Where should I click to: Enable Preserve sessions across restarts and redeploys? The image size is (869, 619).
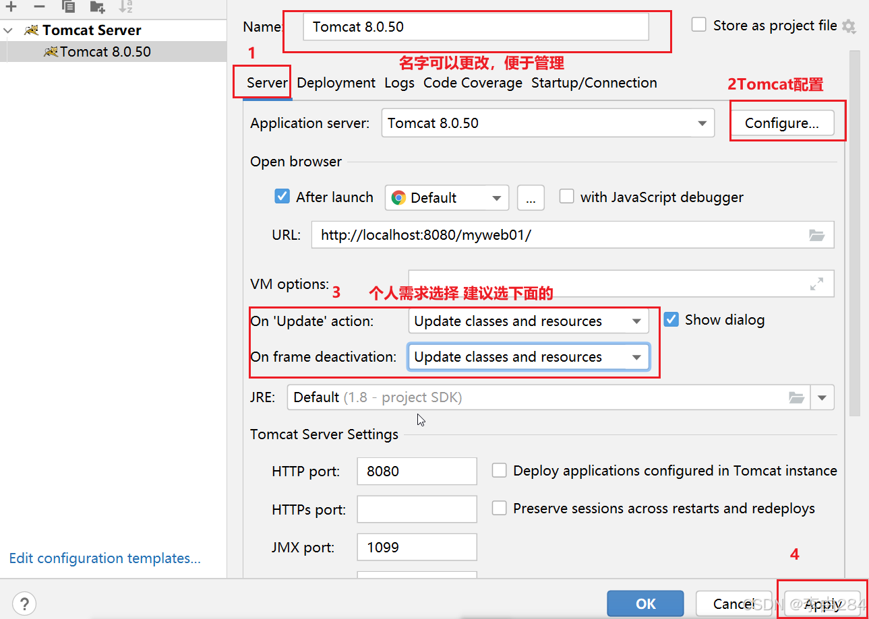(499, 508)
